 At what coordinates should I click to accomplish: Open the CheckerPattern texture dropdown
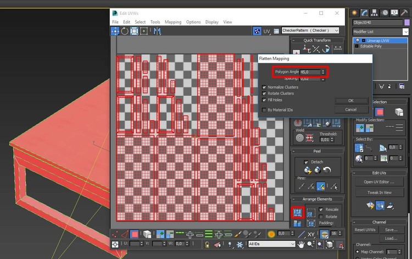click(x=310, y=30)
